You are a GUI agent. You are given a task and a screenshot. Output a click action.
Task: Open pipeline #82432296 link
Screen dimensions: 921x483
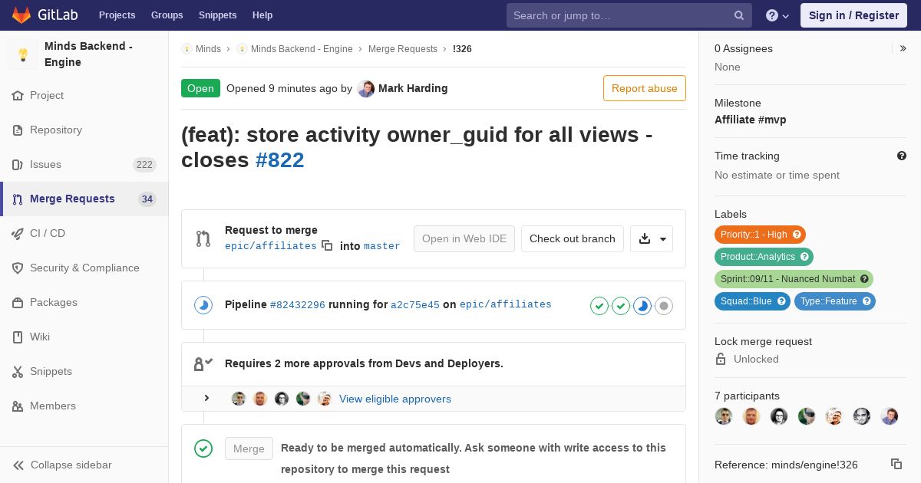(x=298, y=304)
